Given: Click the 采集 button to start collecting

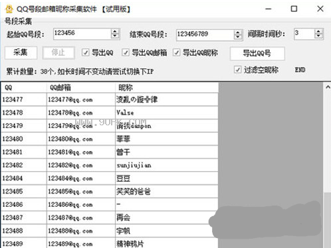Looking at the screenshot, I should coord(21,52).
